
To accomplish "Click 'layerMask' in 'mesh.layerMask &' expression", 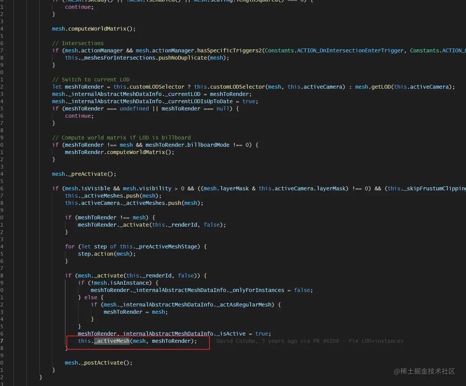I will click(x=234, y=188).
